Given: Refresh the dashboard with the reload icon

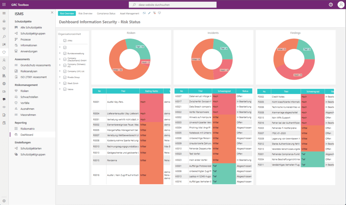Looking at the screenshot, I should click(x=144, y=13).
